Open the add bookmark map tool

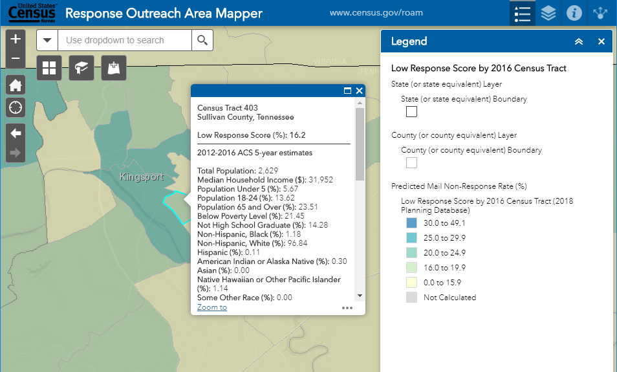tap(114, 68)
